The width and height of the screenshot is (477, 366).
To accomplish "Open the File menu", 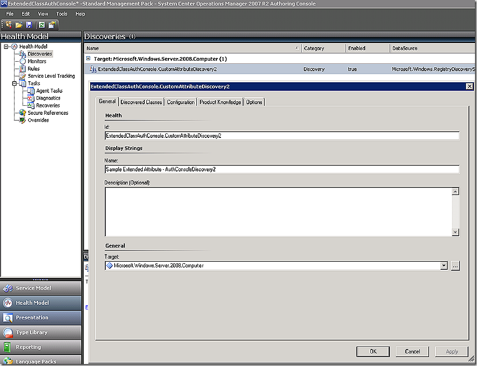I will (10, 14).
